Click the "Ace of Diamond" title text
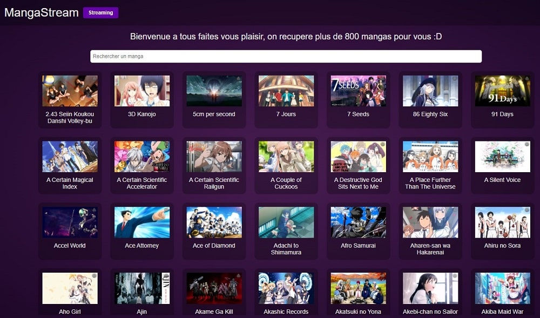This screenshot has height=318, width=540. pyautogui.click(x=214, y=246)
